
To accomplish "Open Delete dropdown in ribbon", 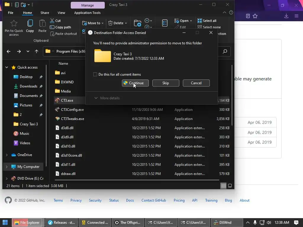I will coord(117,23).
